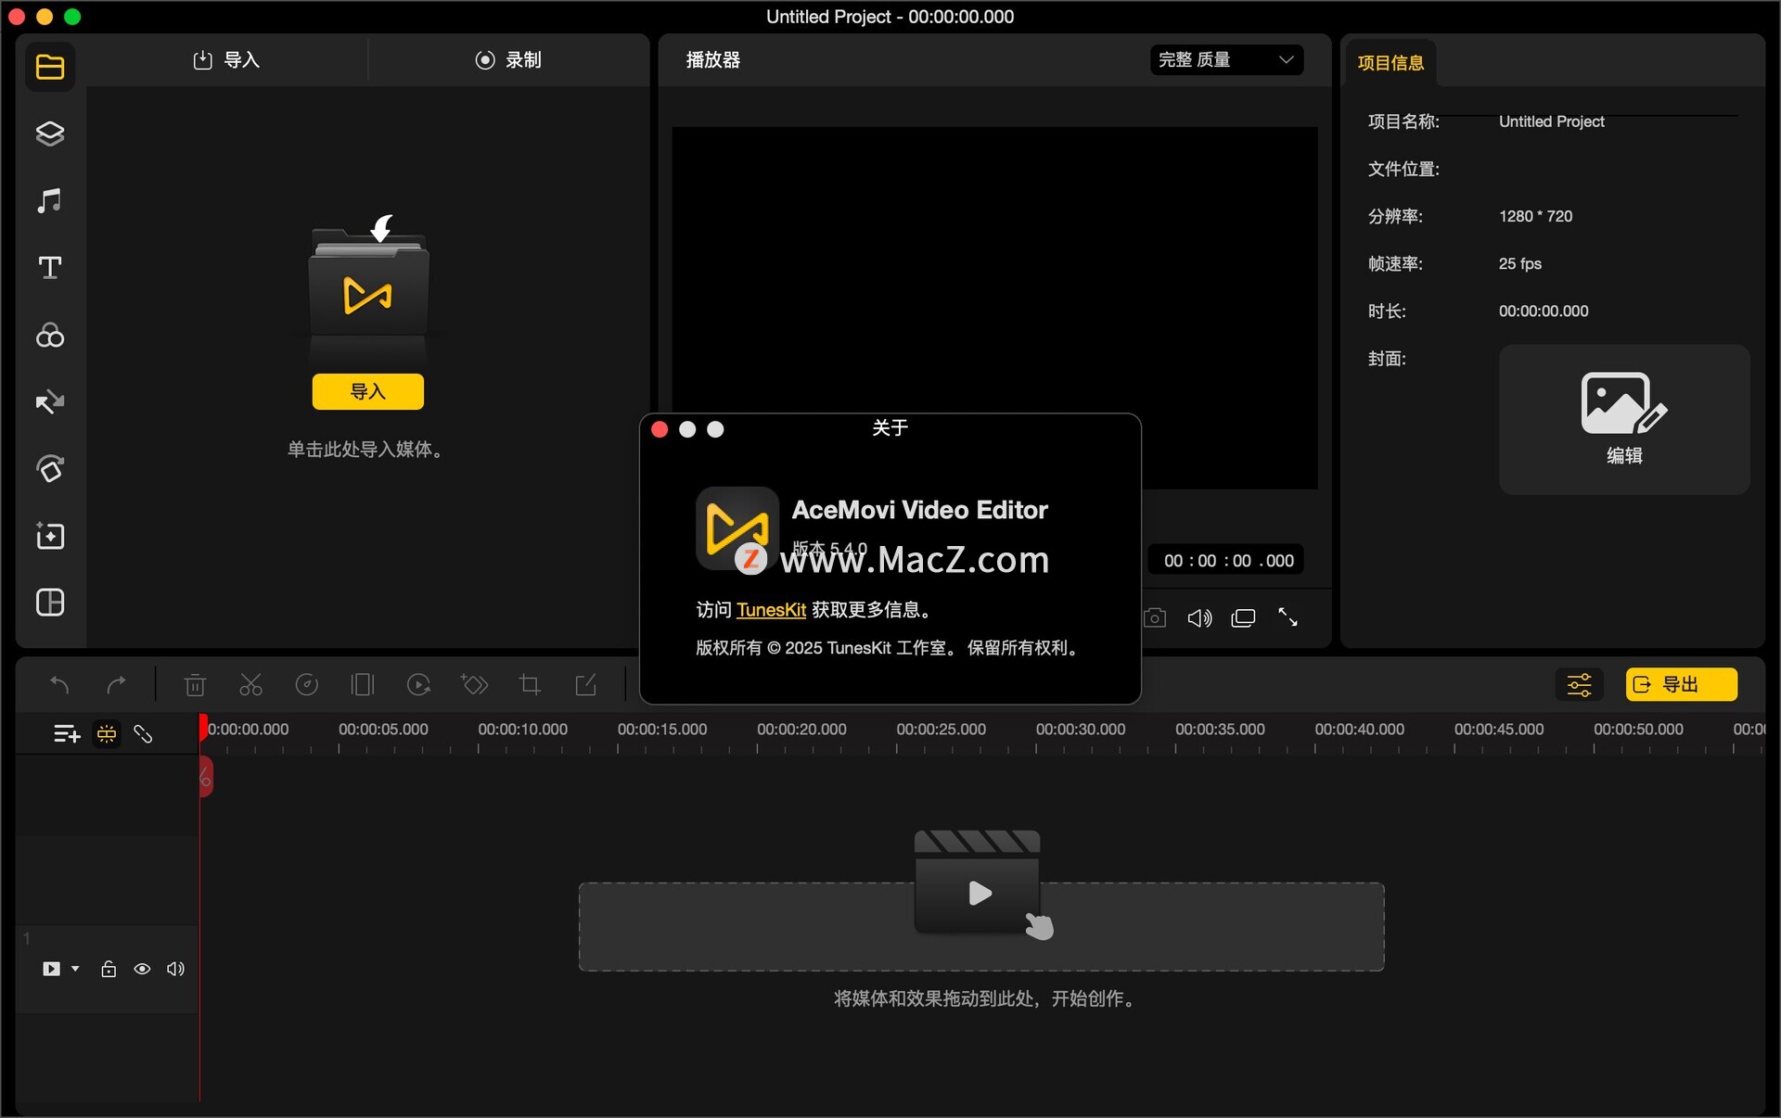The width and height of the screenshot is (1781, 1118).
Task: Click the Crop tool icon
Action: click(x=530, y=685)
